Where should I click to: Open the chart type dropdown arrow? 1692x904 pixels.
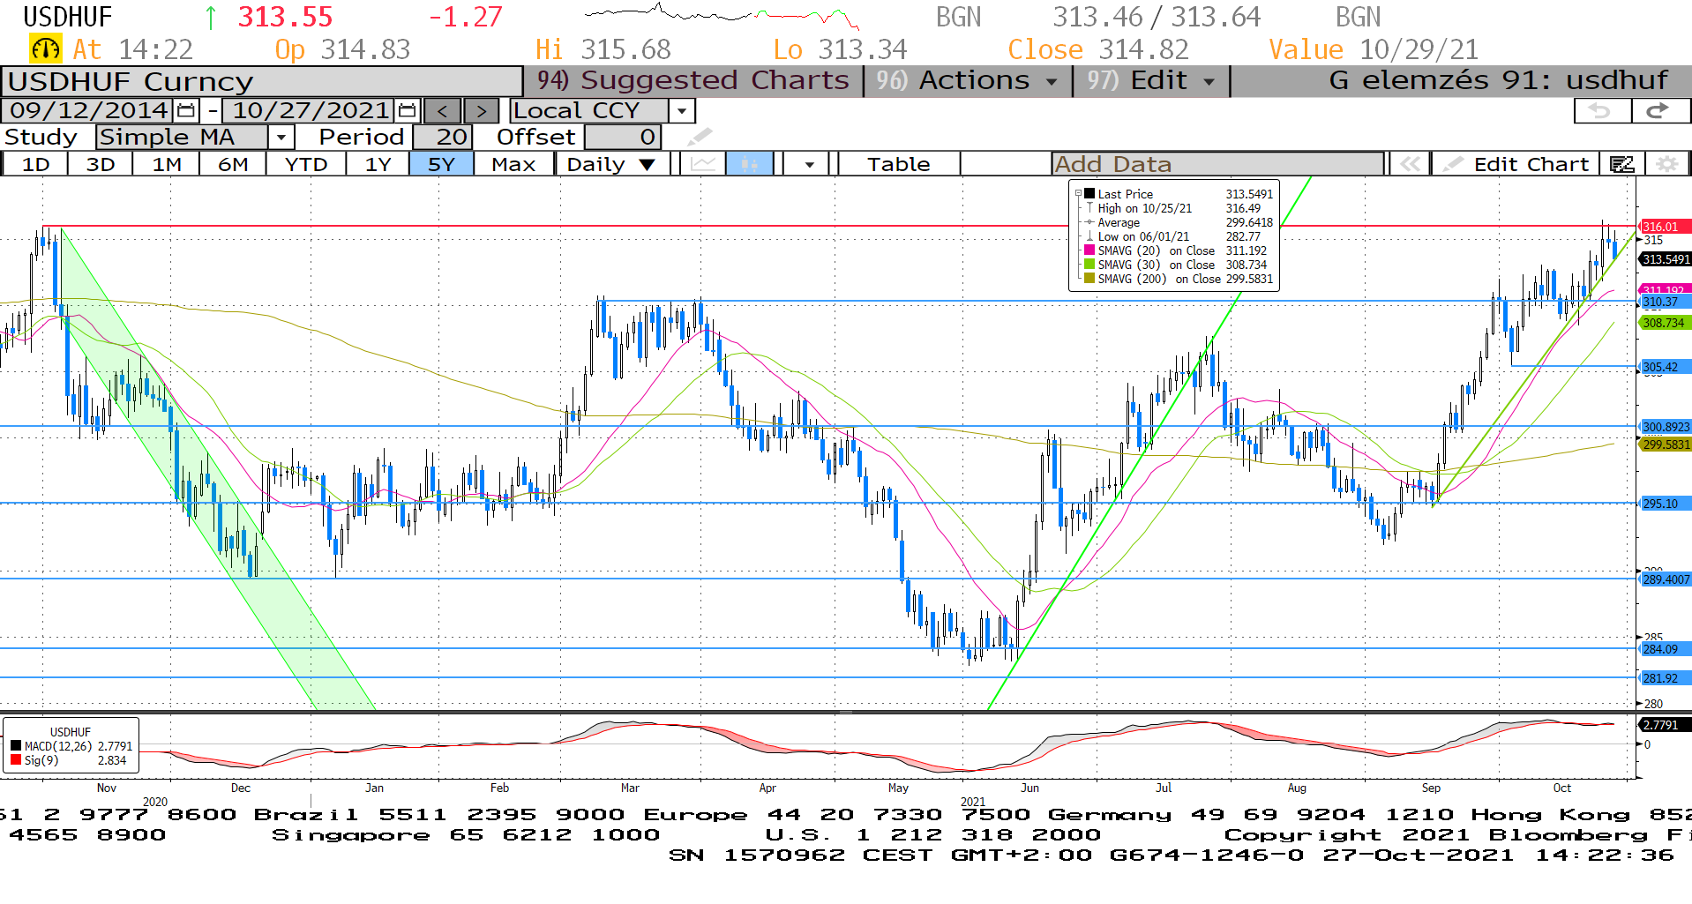[x=809, y=164]
